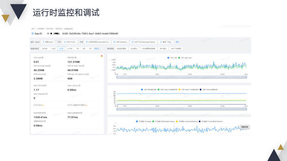Toggle the Heap Total memory legend series

click(188, 90)
